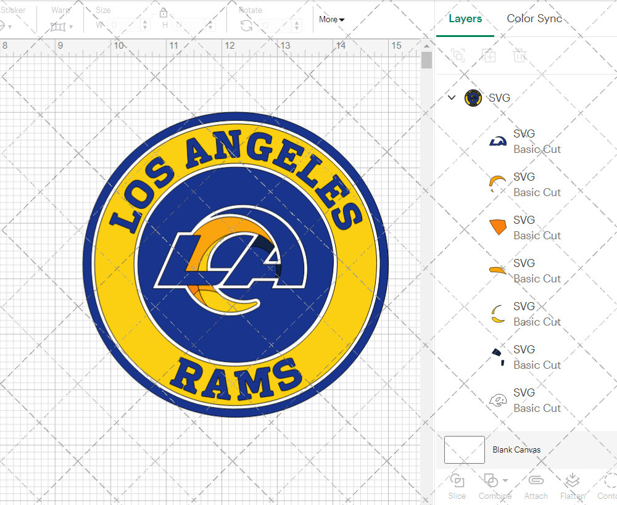
Task: Click the Blank Canvas swatch
Action: [x=465, y=450]
